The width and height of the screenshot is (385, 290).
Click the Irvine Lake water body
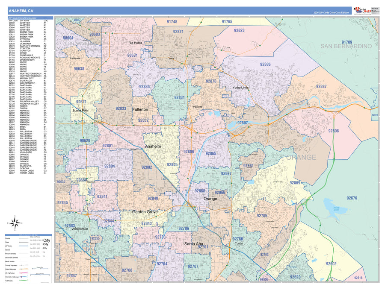(335, 208)
